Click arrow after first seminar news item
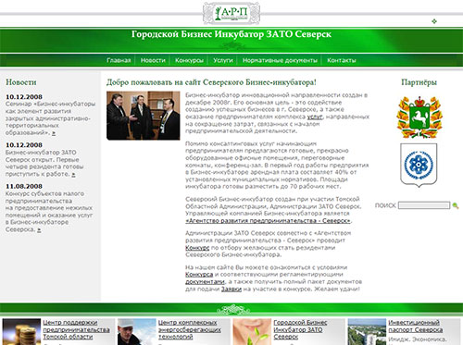Screen dimensions: 463x345 (x=54, y=133)
